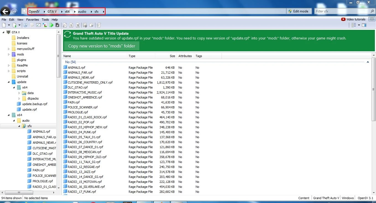Click the Add/import file toolbar icon

click(x=14, y=25)
